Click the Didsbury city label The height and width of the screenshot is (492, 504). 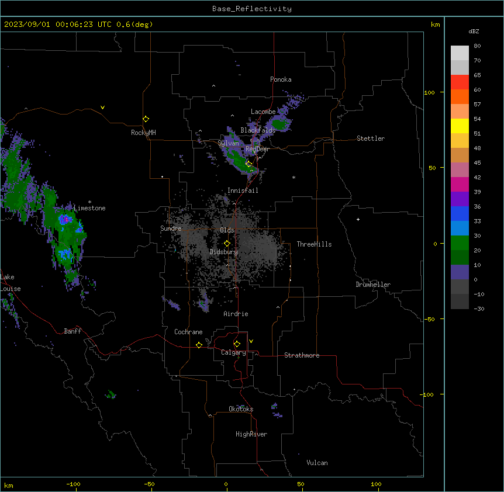(224, 252)
